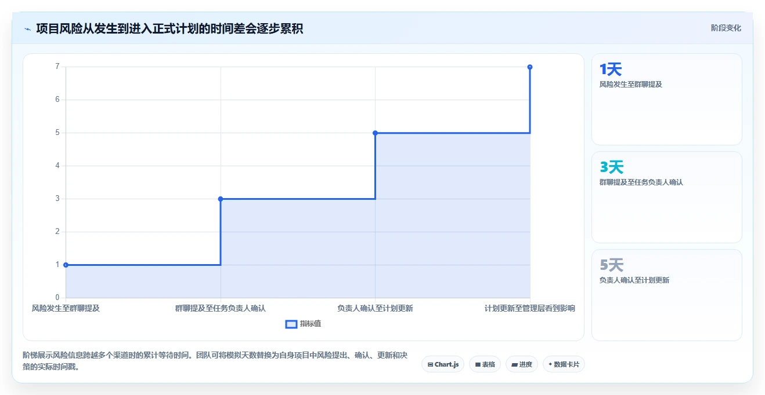Click card caption 负责人确认至计划更新

[634, 280]
